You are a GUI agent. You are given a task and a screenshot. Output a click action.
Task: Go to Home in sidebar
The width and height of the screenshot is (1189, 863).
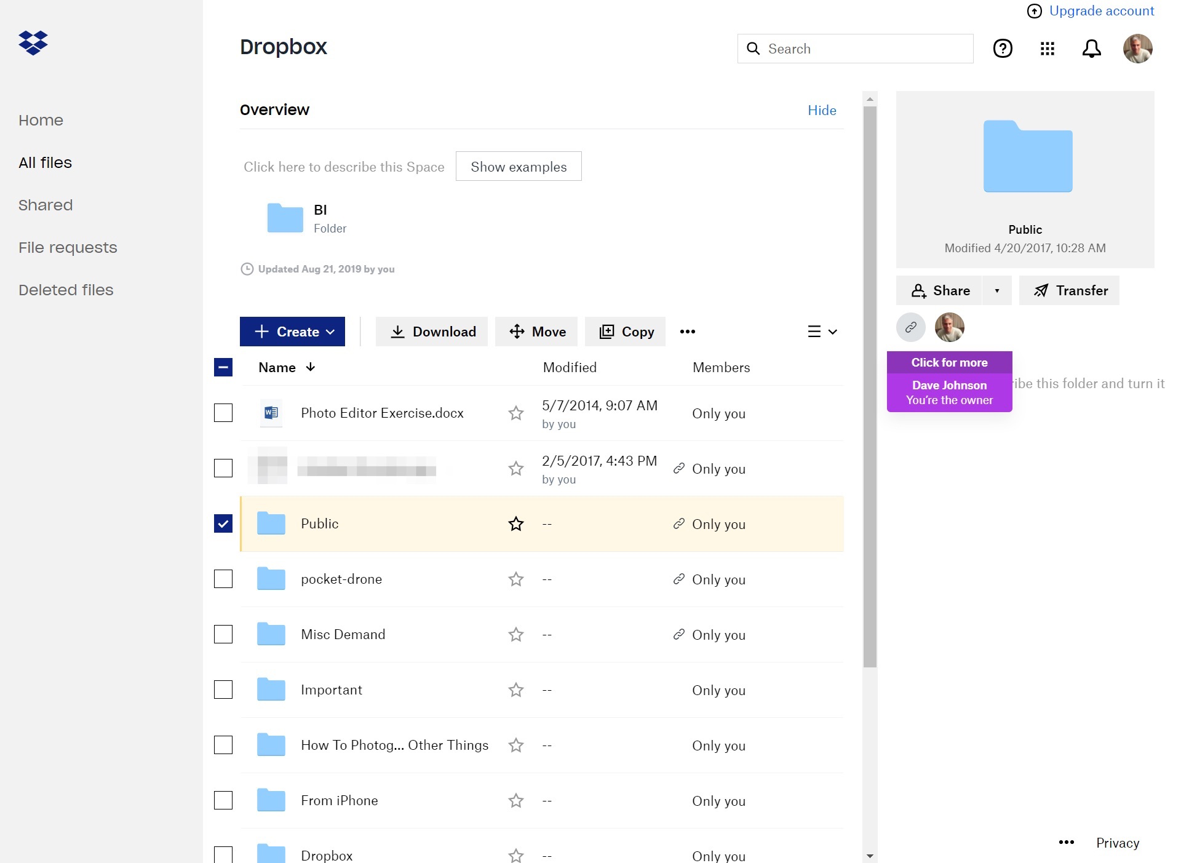(x=41, y=120)
